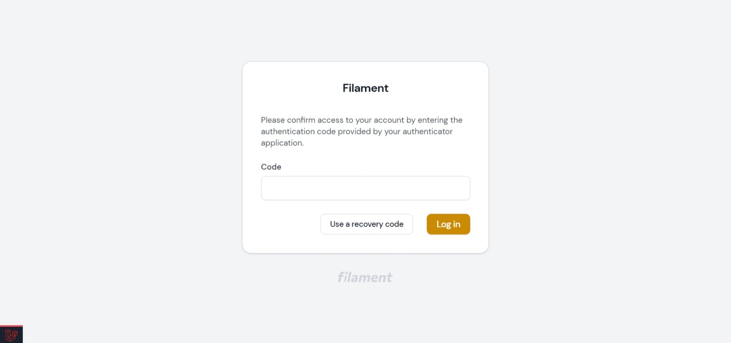Click the filament footer logo

point(365,277)
